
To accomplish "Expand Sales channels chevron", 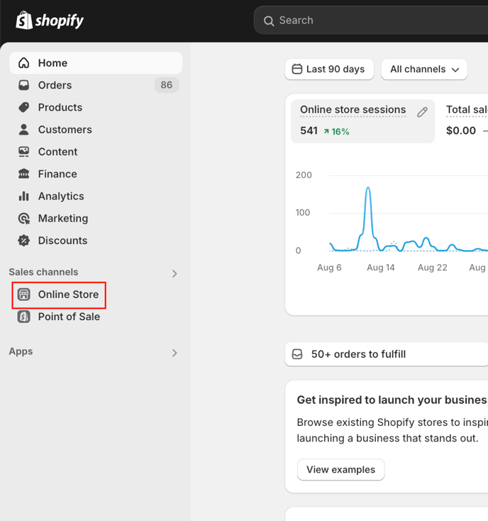I will (174, 273).
